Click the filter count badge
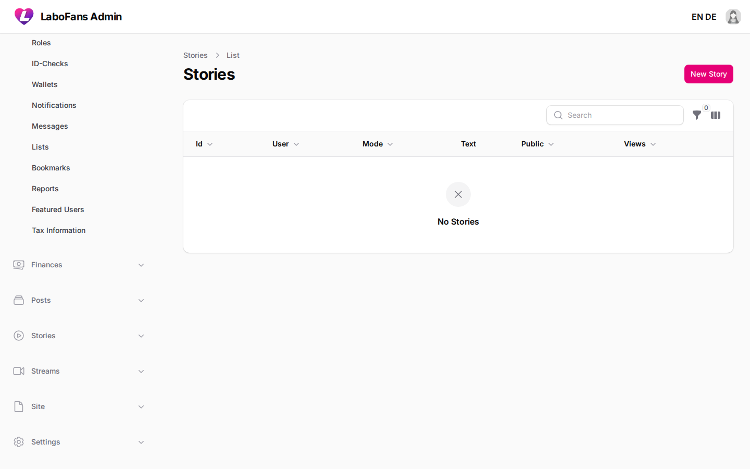This screenshot has width=750, height=469. (x=706, y=108)
